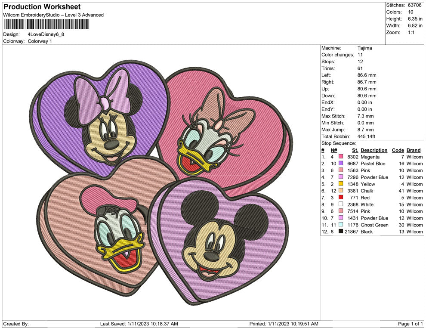Screen dimensions: 426x328
Task: Click the Width value '6.82 in'
Action: click(x=415, y=25)
